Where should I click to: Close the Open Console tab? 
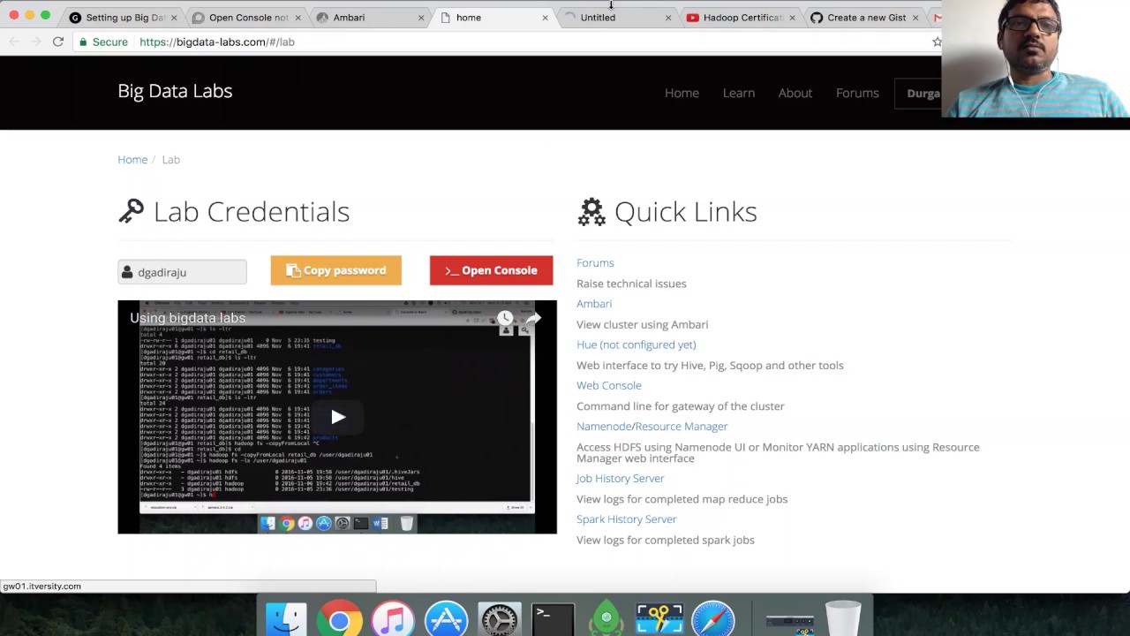(x=298, y=18)
